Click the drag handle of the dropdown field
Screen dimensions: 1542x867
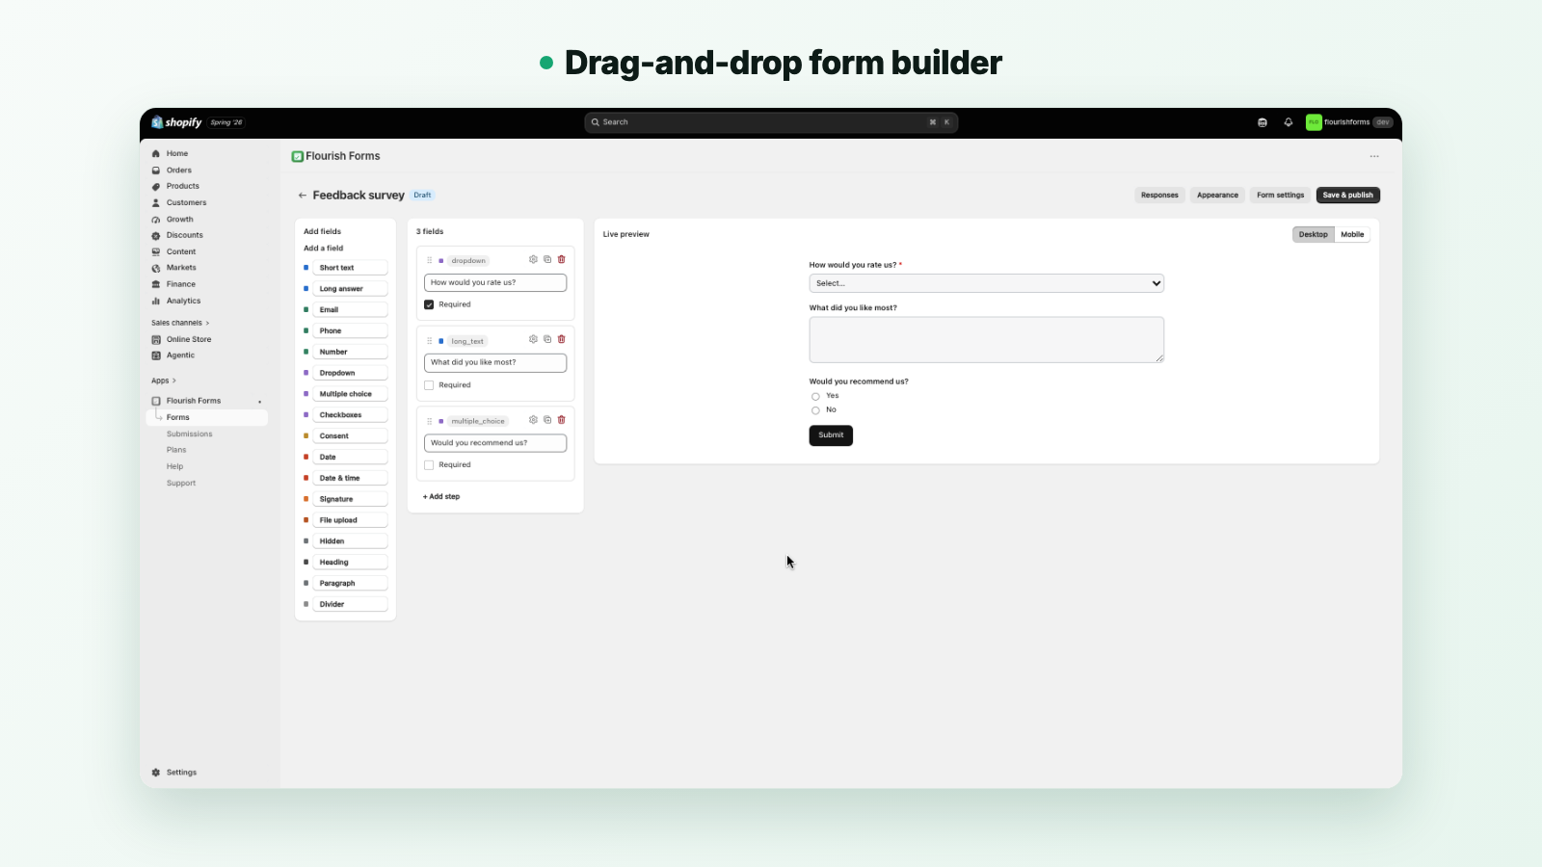[x=430, y=260]
